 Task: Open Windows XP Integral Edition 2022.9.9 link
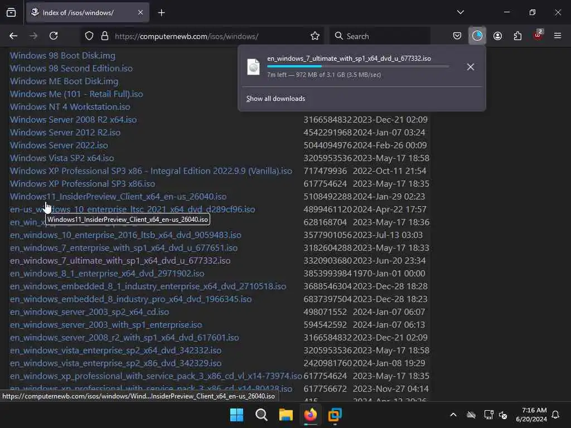[x=151, y=171]
